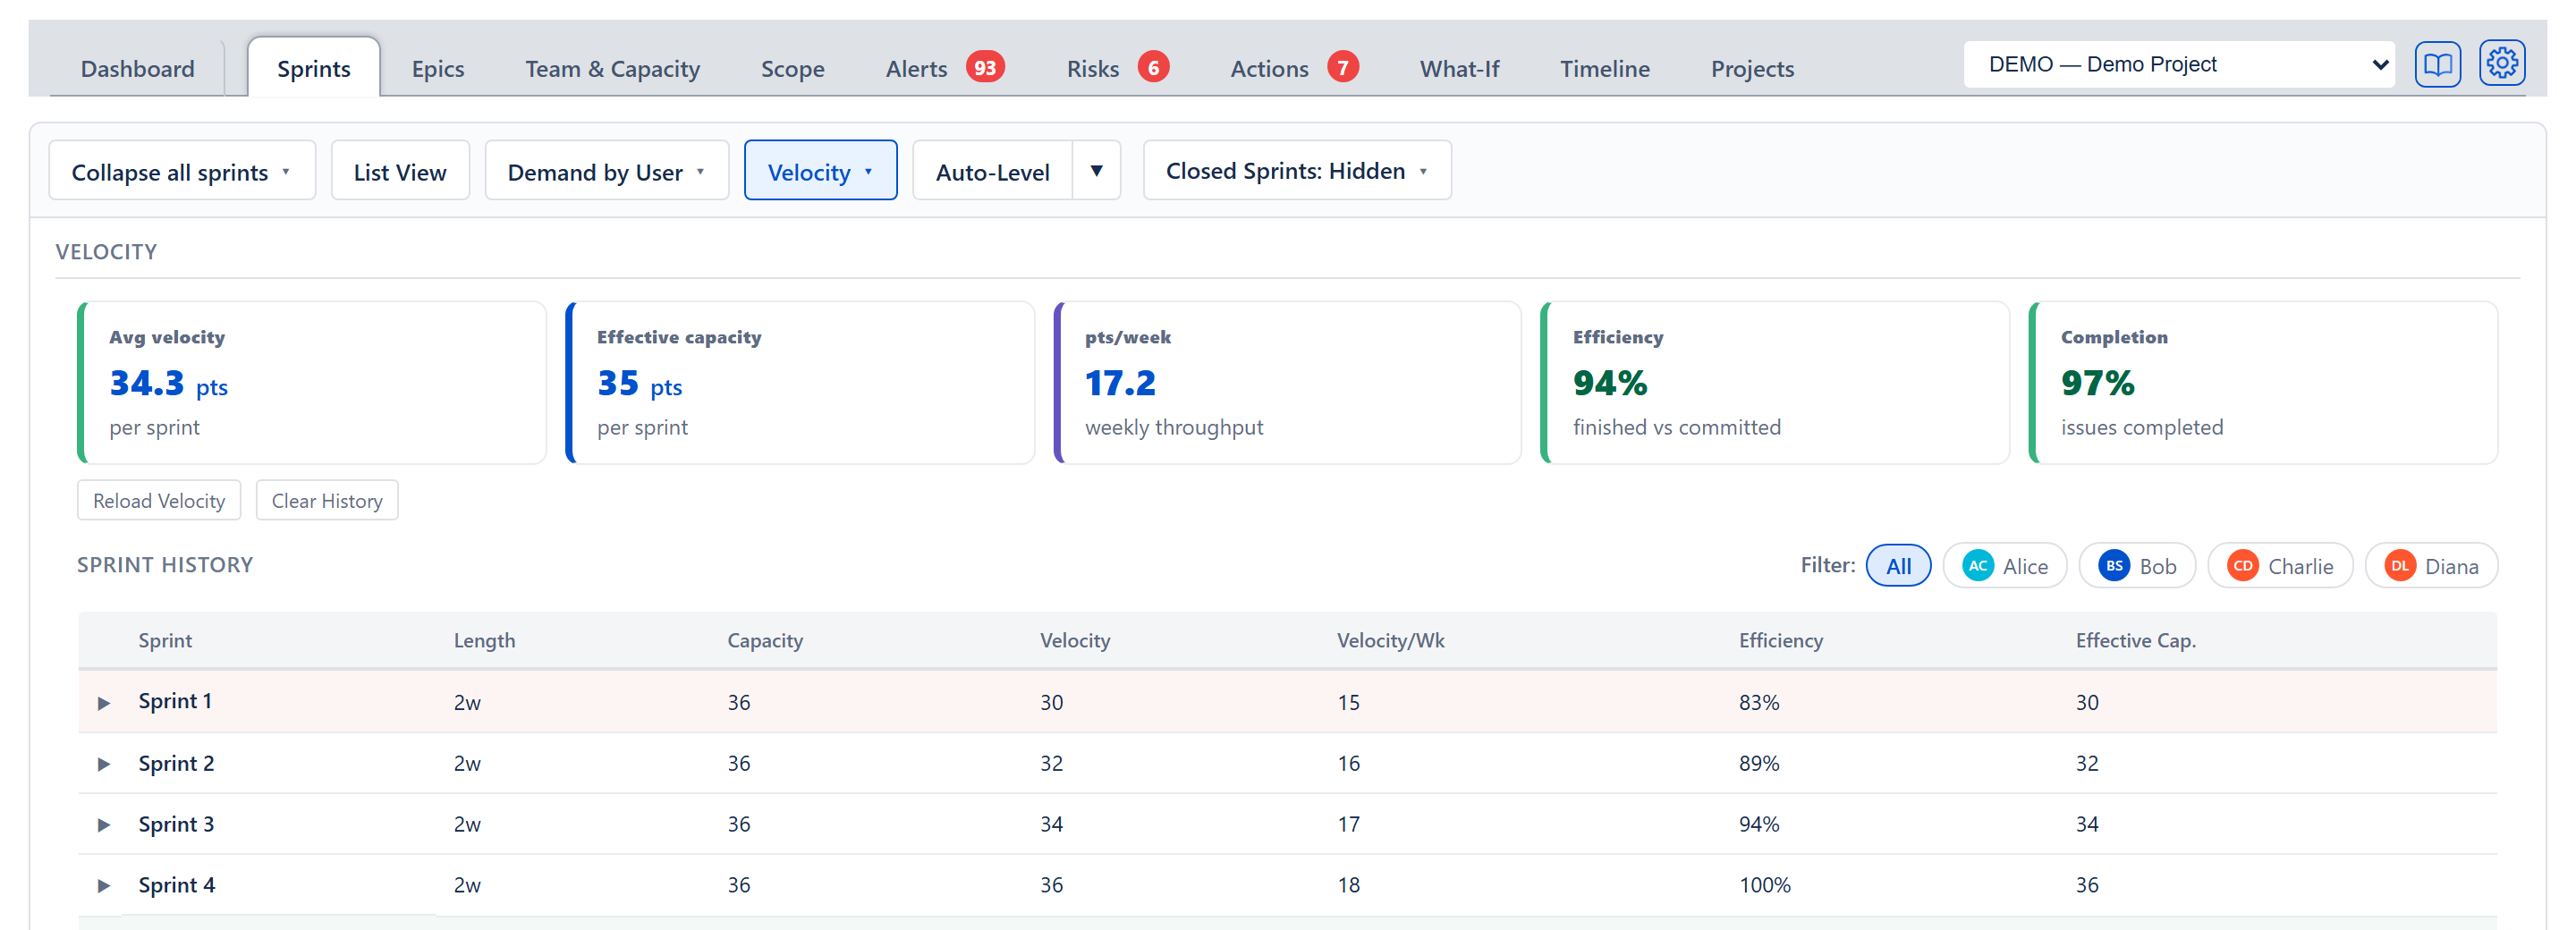Click the Clear History button

[327, 501]
